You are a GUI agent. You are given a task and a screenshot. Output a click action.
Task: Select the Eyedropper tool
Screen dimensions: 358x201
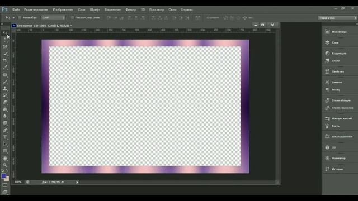coord(5,68)
